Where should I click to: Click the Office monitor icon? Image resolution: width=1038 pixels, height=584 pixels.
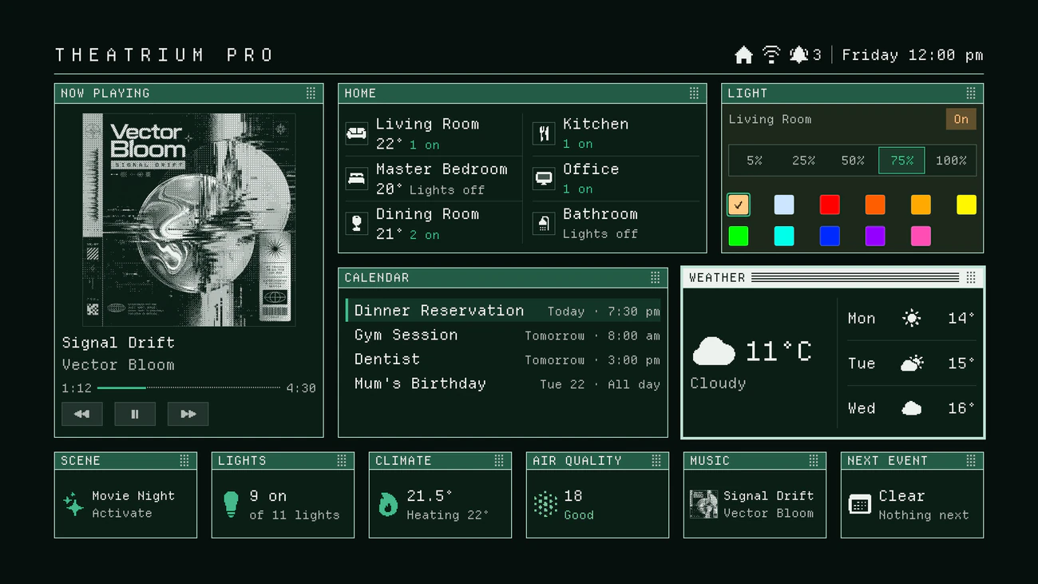pyautogui.click(x=544, y=178)
